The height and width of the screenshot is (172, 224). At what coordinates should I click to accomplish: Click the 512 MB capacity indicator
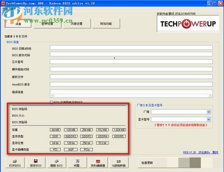(102, 130)
